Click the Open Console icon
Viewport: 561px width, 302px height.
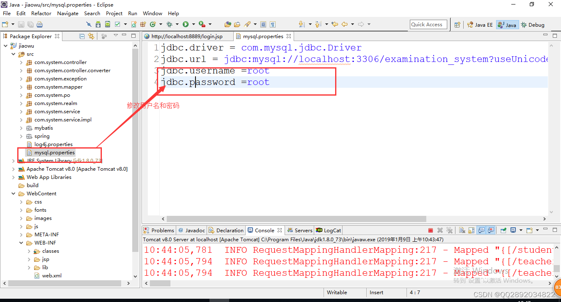(x=530, y=230)
